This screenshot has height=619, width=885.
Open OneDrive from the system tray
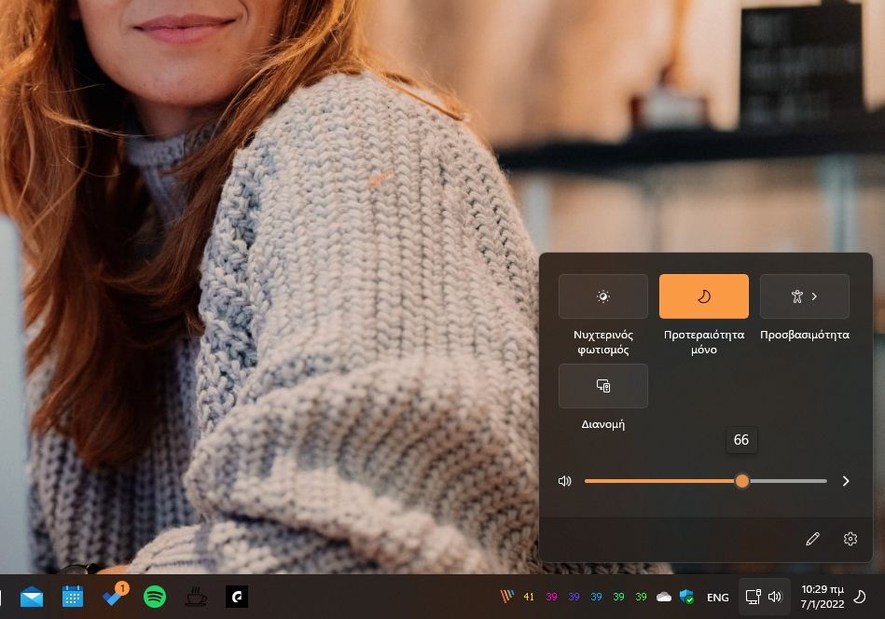click(664, 597)
